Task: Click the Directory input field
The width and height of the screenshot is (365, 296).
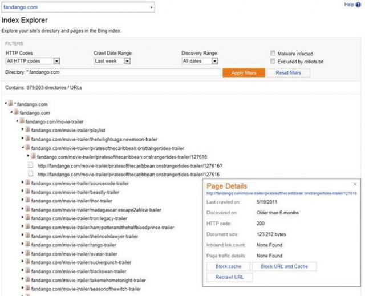Action: (x=123, y=72)
